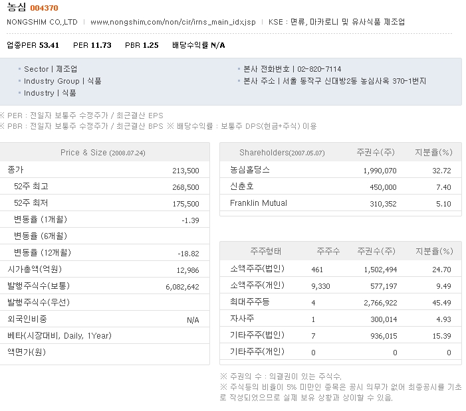The image size is (466, 411).
Task: Select the stock code 004370
Action: click(x=45, y=8)
